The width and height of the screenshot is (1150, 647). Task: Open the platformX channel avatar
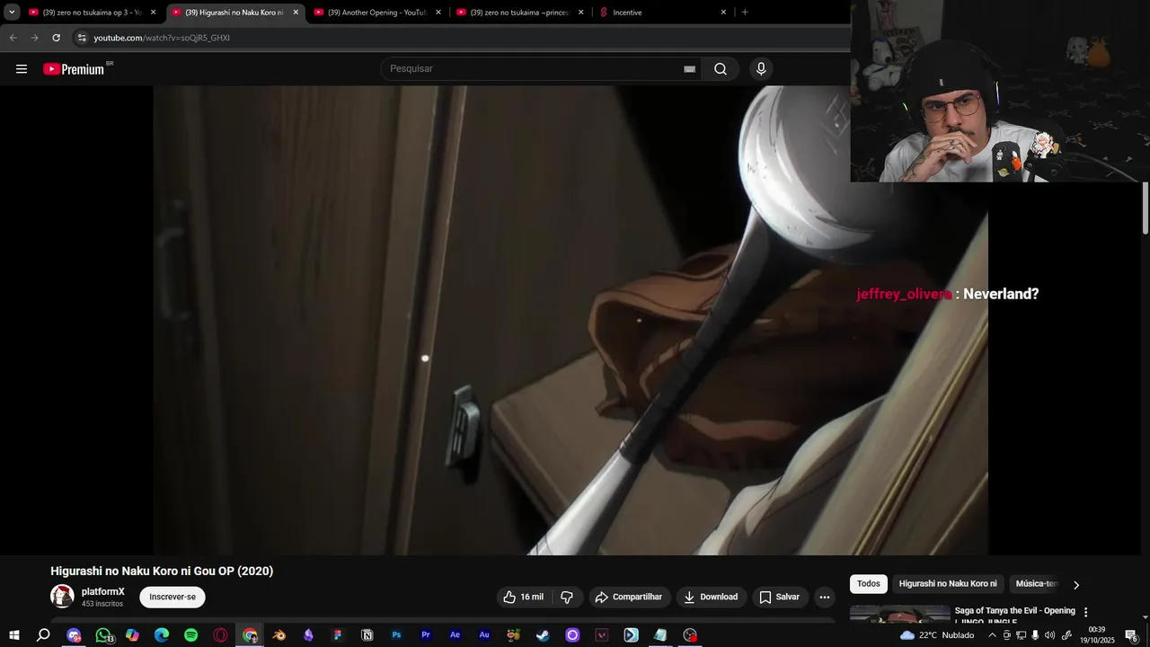(62, 597)
